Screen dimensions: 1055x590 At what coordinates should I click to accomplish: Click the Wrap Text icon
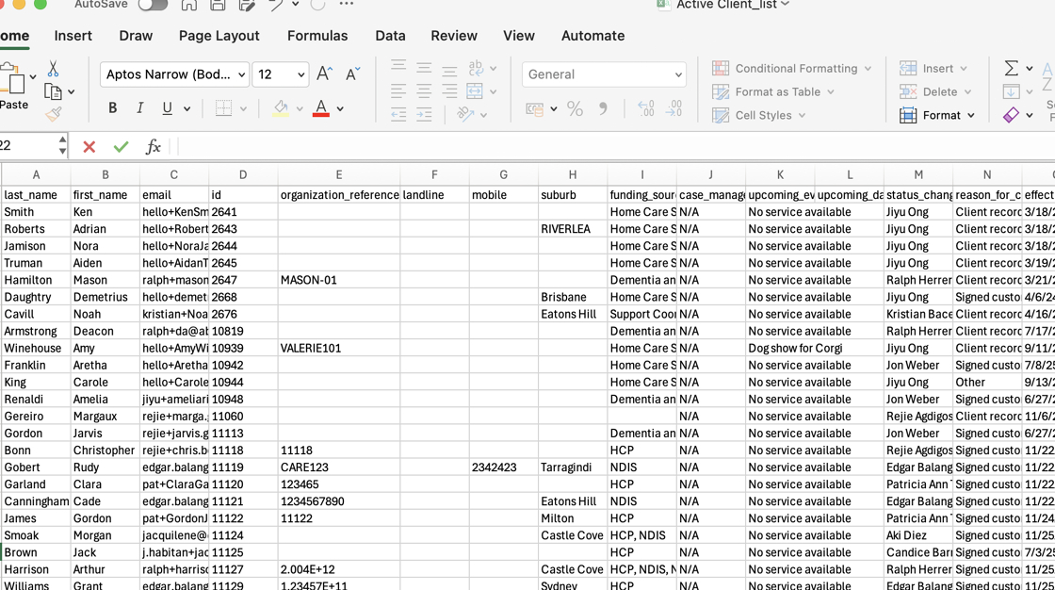point(476,67)
